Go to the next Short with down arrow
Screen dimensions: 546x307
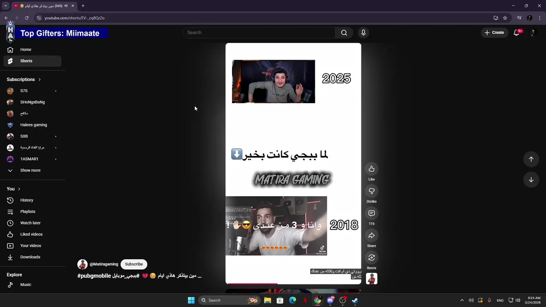(x=531, y=180)
